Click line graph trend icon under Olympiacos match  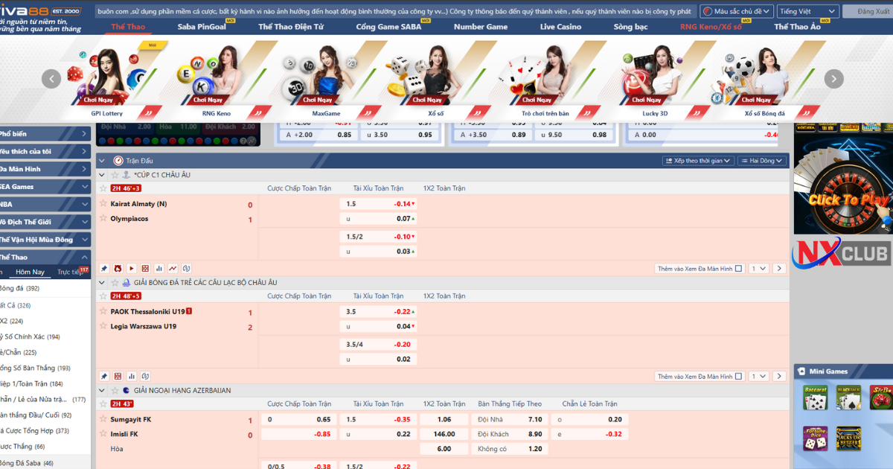[173, 269]
